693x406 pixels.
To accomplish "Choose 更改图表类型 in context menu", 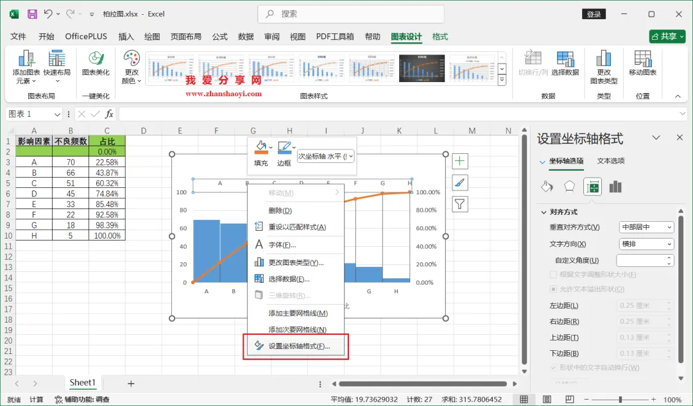I will (296, 262).
